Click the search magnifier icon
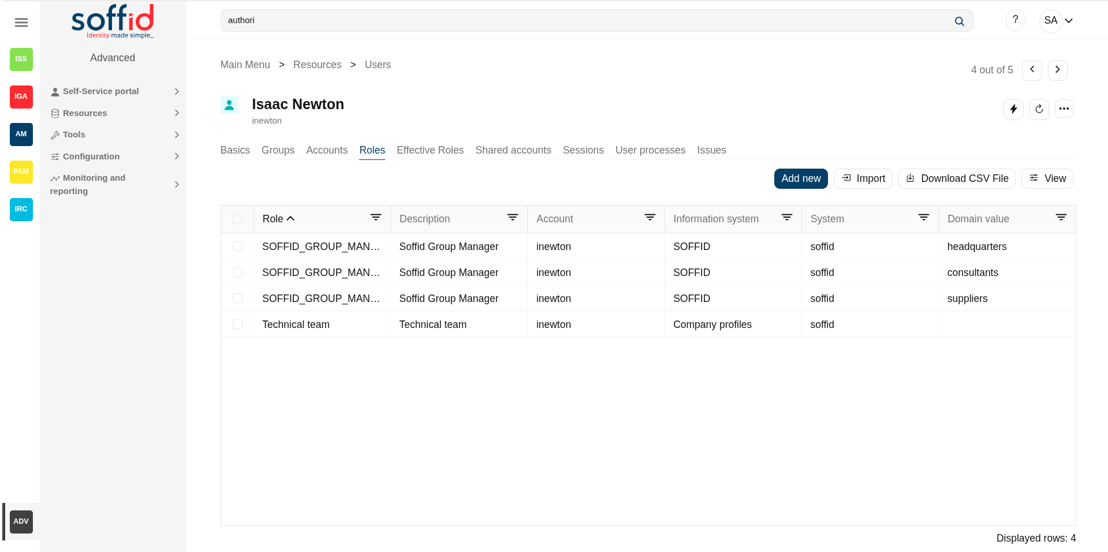The width and height of the screenshot is (1108, 552). [959, 21]
